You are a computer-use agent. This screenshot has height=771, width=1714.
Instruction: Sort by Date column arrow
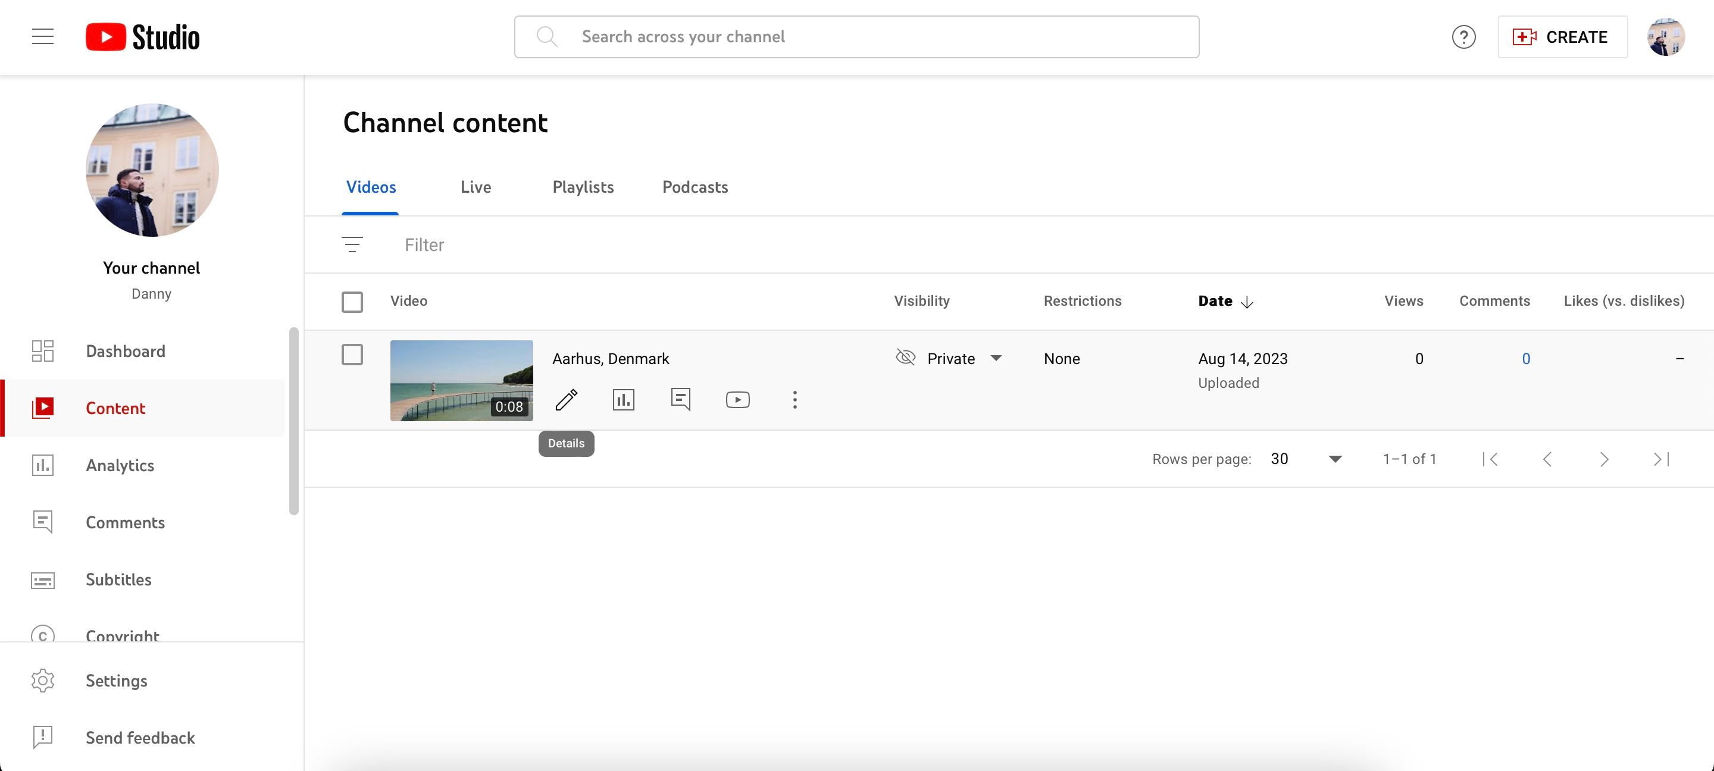pyautogui.click(x=1247, y=302)
